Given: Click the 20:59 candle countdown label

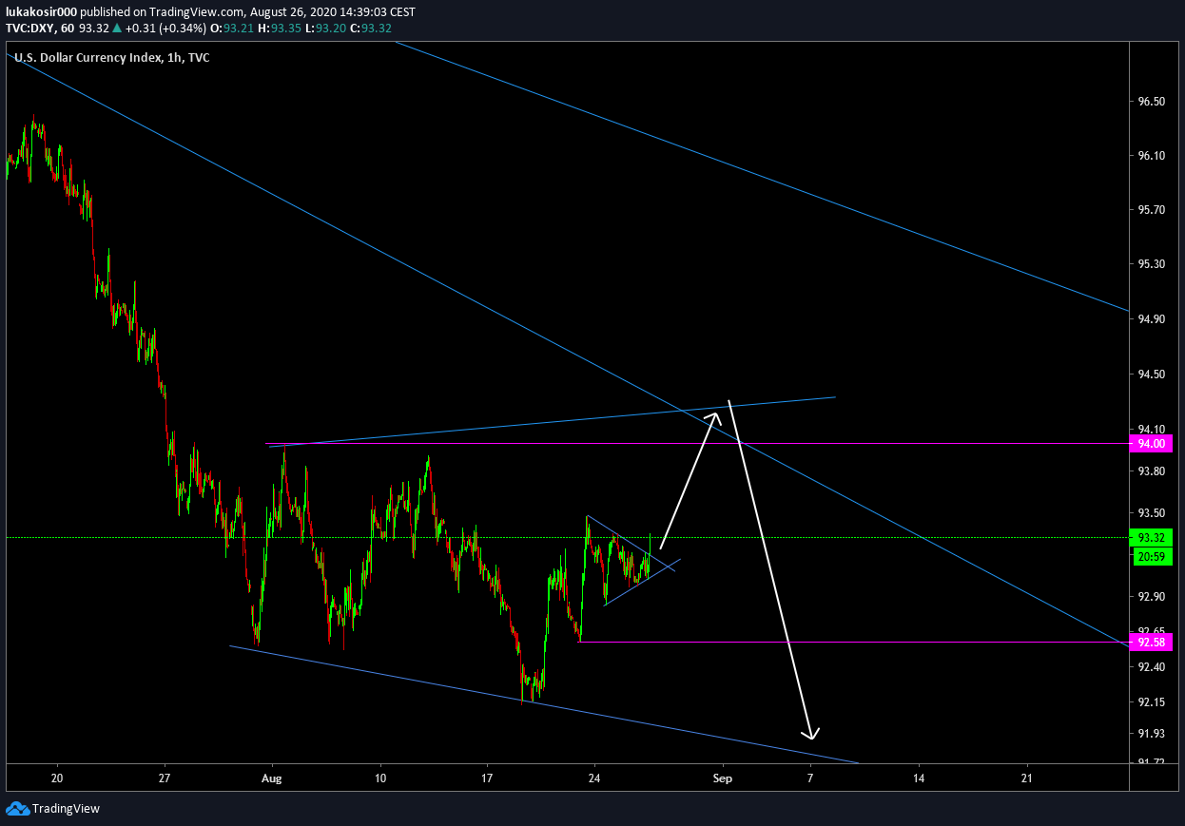Looking at the screenshot, I should [x=1151, y=556].
